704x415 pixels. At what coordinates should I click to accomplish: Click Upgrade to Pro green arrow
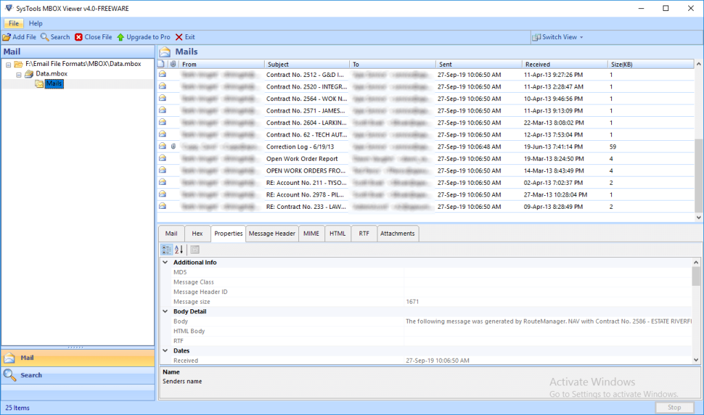tap(120, 37)
